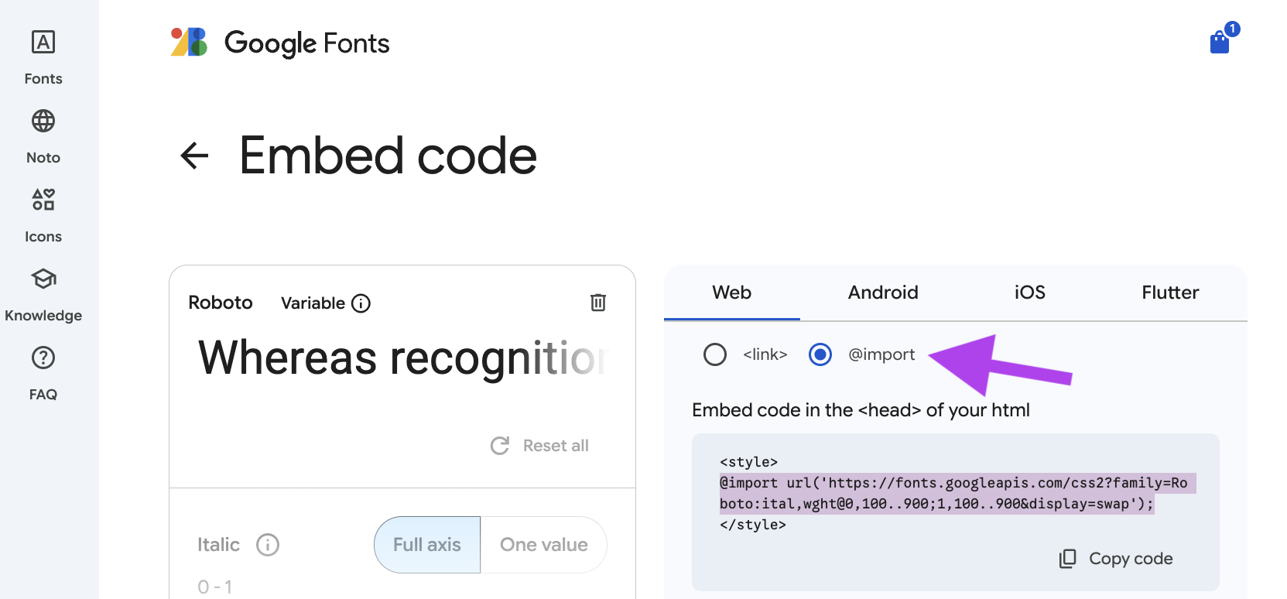Click the Roboto font name
The width and height of the screenshot is (1287, 599).
pos(221,303)
